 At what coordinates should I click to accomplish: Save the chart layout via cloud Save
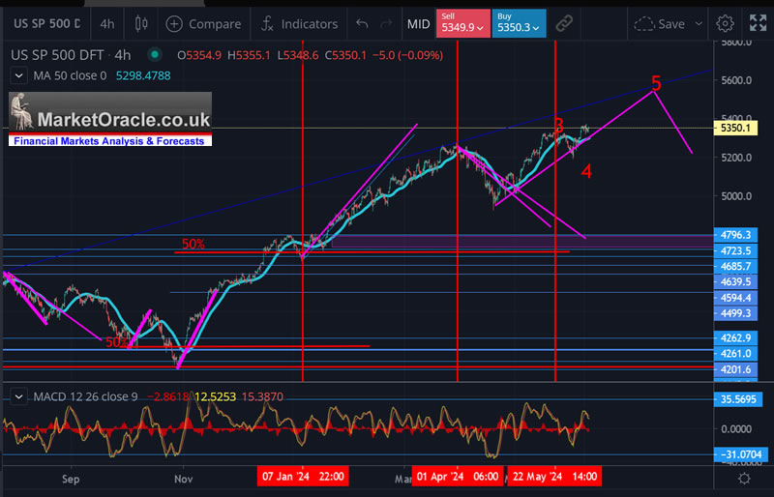(661, 24)
